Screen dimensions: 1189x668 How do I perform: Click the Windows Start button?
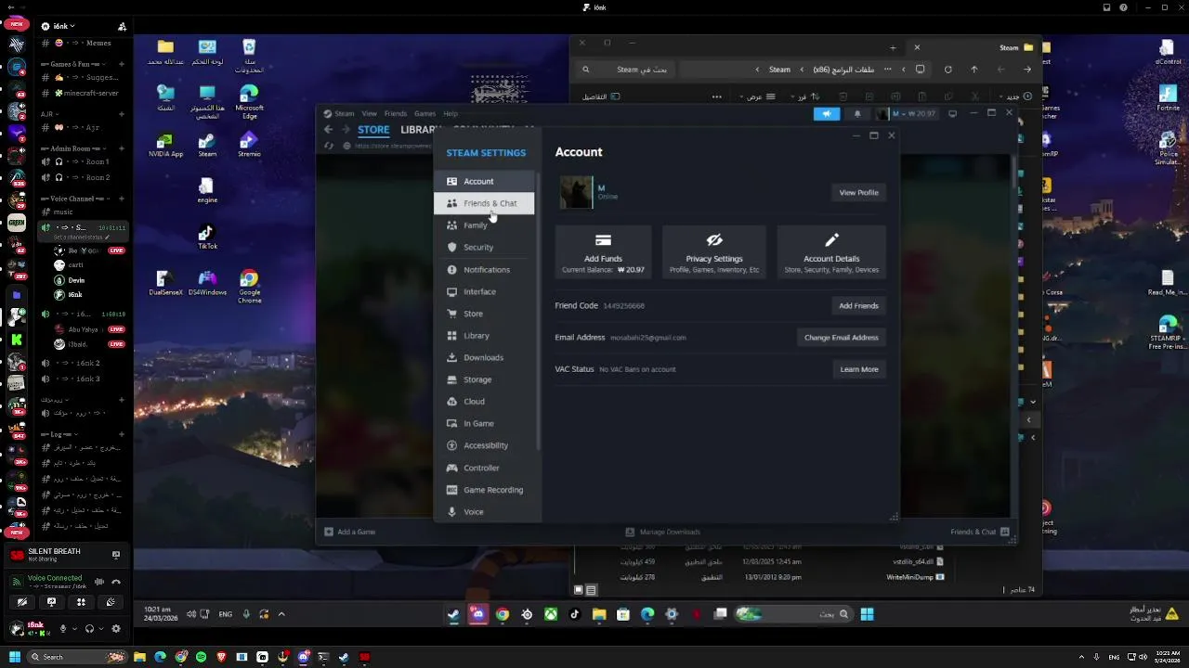[14, 657]
